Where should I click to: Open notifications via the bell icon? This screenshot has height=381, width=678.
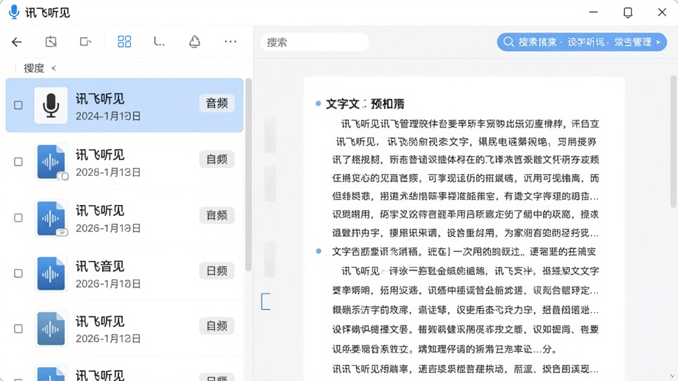(x=195, y=42)
